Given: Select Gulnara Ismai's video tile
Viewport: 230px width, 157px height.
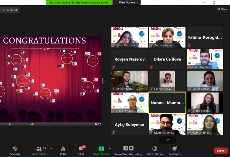Looking at the screenshot, I should 167,37.
